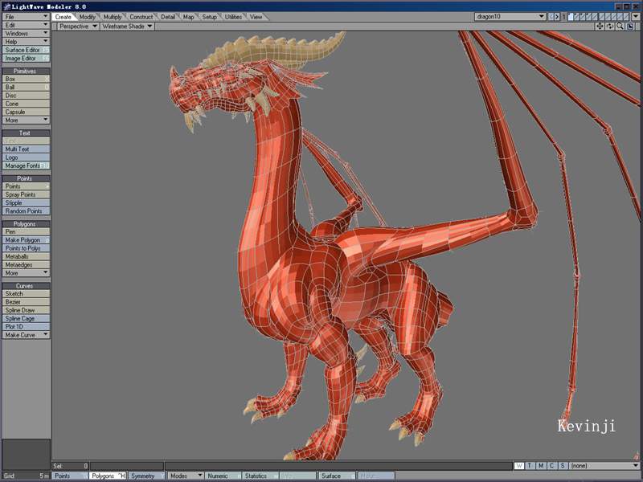This screenshot has height=482, width=643.
Task: Select the Capsule primitive tool
Action: tap(27, 112)
